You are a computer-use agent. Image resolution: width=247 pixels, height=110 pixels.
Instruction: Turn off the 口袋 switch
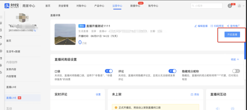tap(109, 71)
